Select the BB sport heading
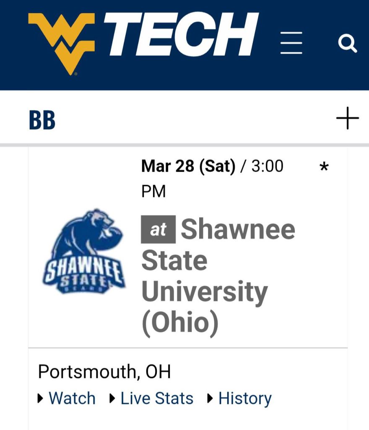 (x=42, y=120)
